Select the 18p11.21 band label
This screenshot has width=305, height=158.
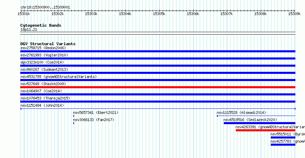click(29, 29)
